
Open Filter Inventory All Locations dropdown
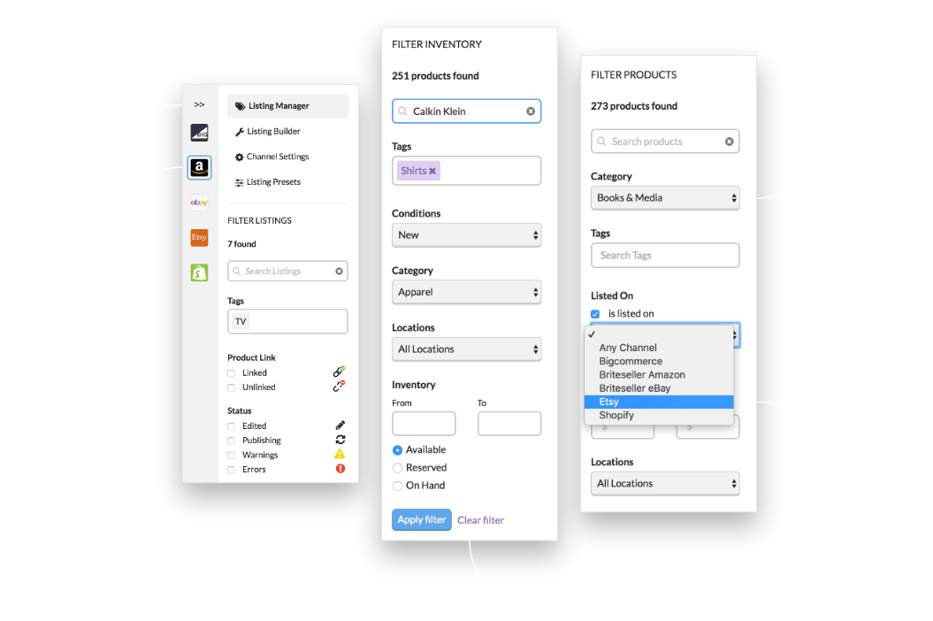467,349
